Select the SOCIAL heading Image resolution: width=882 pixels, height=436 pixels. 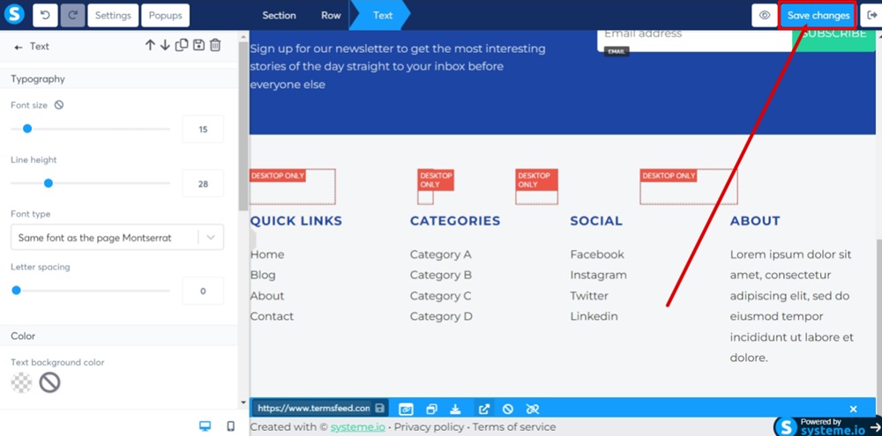[596, 221]
